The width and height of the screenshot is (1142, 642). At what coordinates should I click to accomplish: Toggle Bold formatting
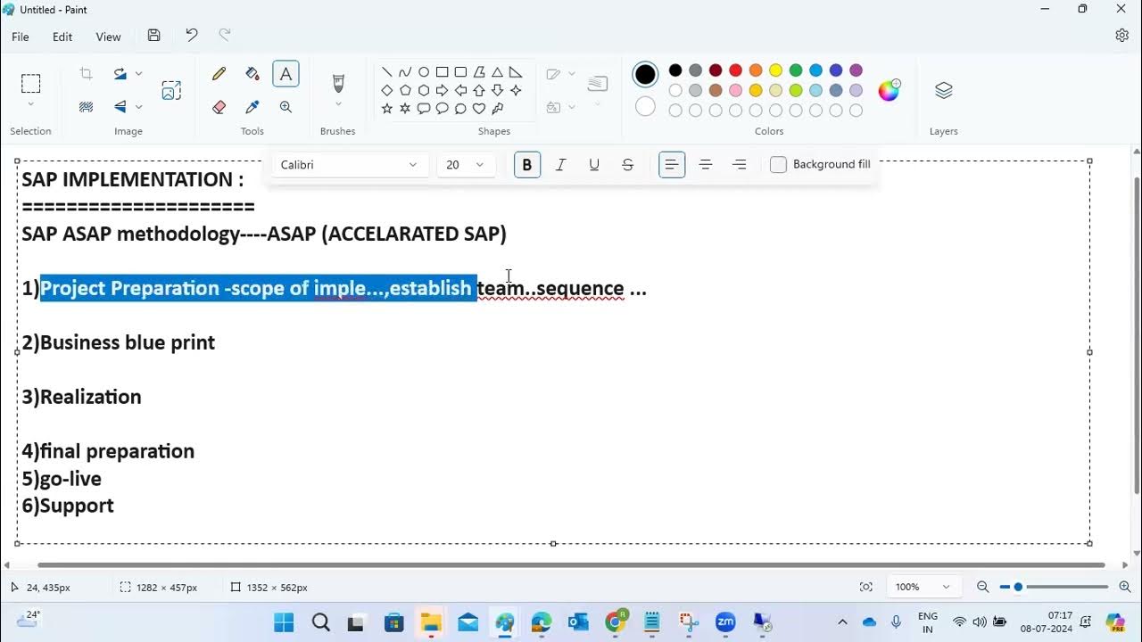pyautogui.click(x=526, y=165)
